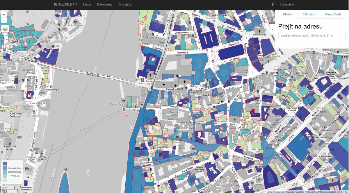The height and width of the screenshot is (193, 349).
Task: Open the Uživatel dropdown menu
Action: [287, 4]
